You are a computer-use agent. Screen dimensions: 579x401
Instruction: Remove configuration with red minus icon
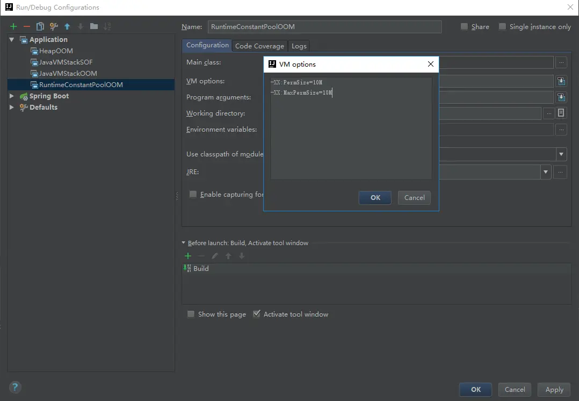pyautogui.click(x=27, y=26)
